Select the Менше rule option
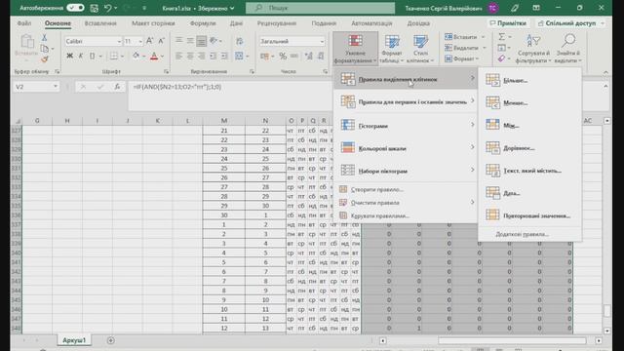 [529, 102]
